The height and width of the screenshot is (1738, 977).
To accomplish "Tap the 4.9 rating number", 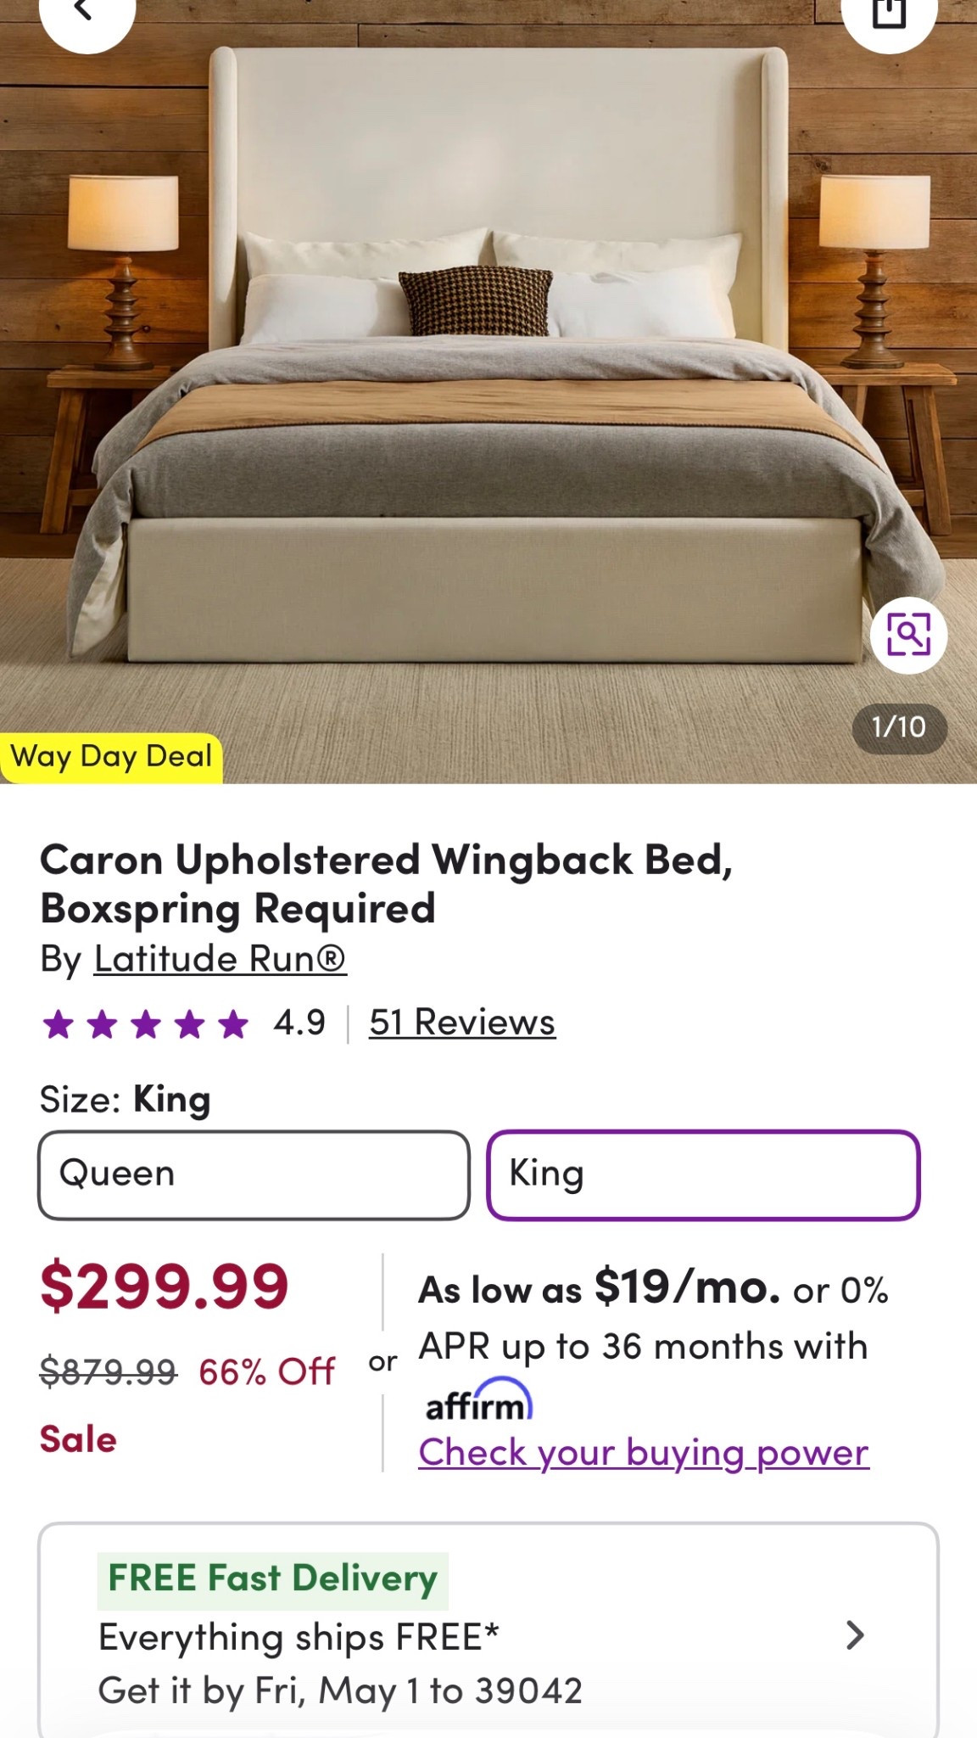I will coord(299,1023).
